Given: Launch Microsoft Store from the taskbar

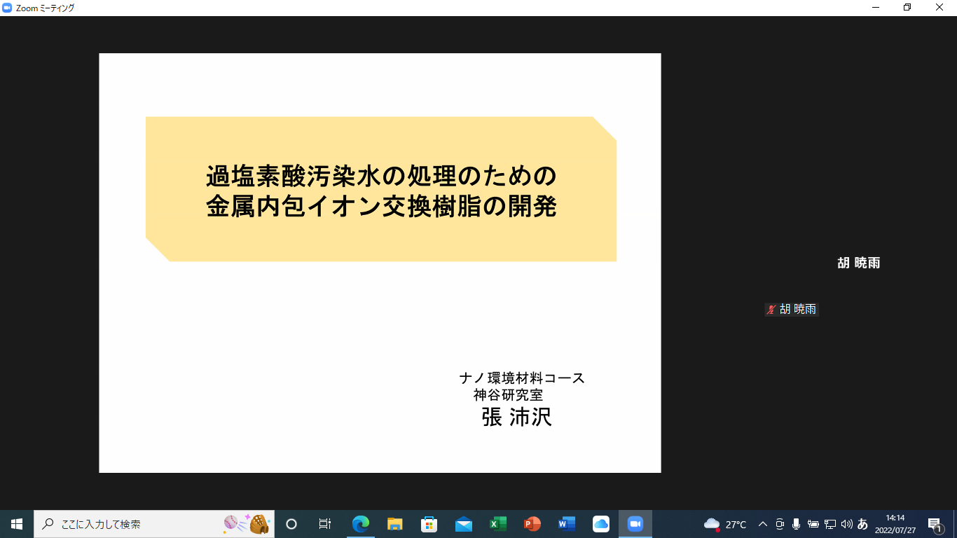Looking at the screenshot, I should [429, 524].
